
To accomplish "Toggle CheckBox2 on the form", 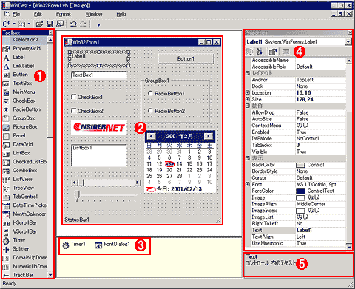I will pyautogui.click(x=73, y=111).
